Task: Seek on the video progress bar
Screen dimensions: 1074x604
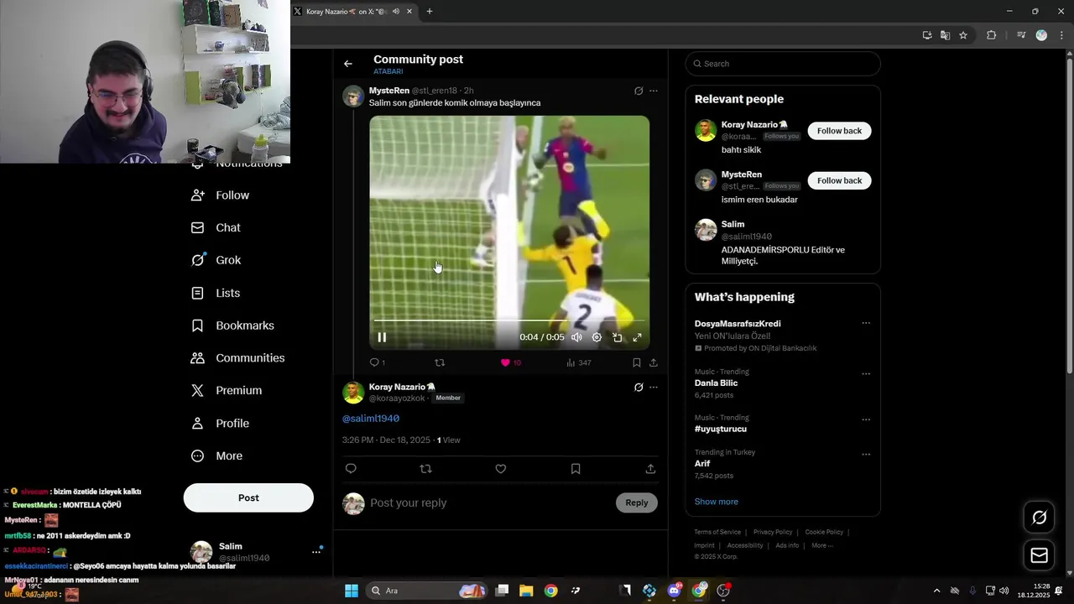Action: pos(509,320)
